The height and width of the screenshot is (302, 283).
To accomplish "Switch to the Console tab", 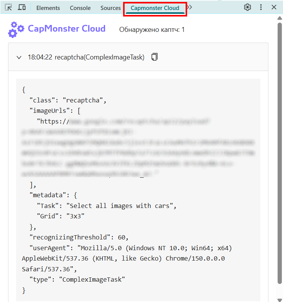I will click(80, 8).
